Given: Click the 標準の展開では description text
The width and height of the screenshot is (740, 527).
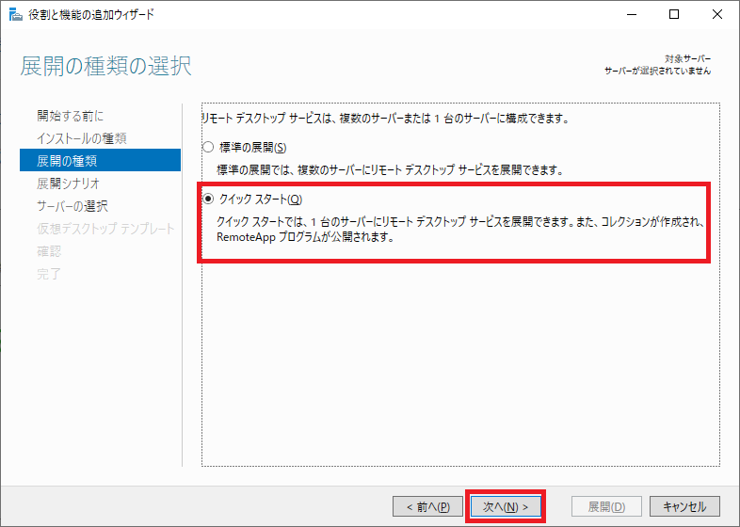Looking at the screenshot, I should 391,169.
